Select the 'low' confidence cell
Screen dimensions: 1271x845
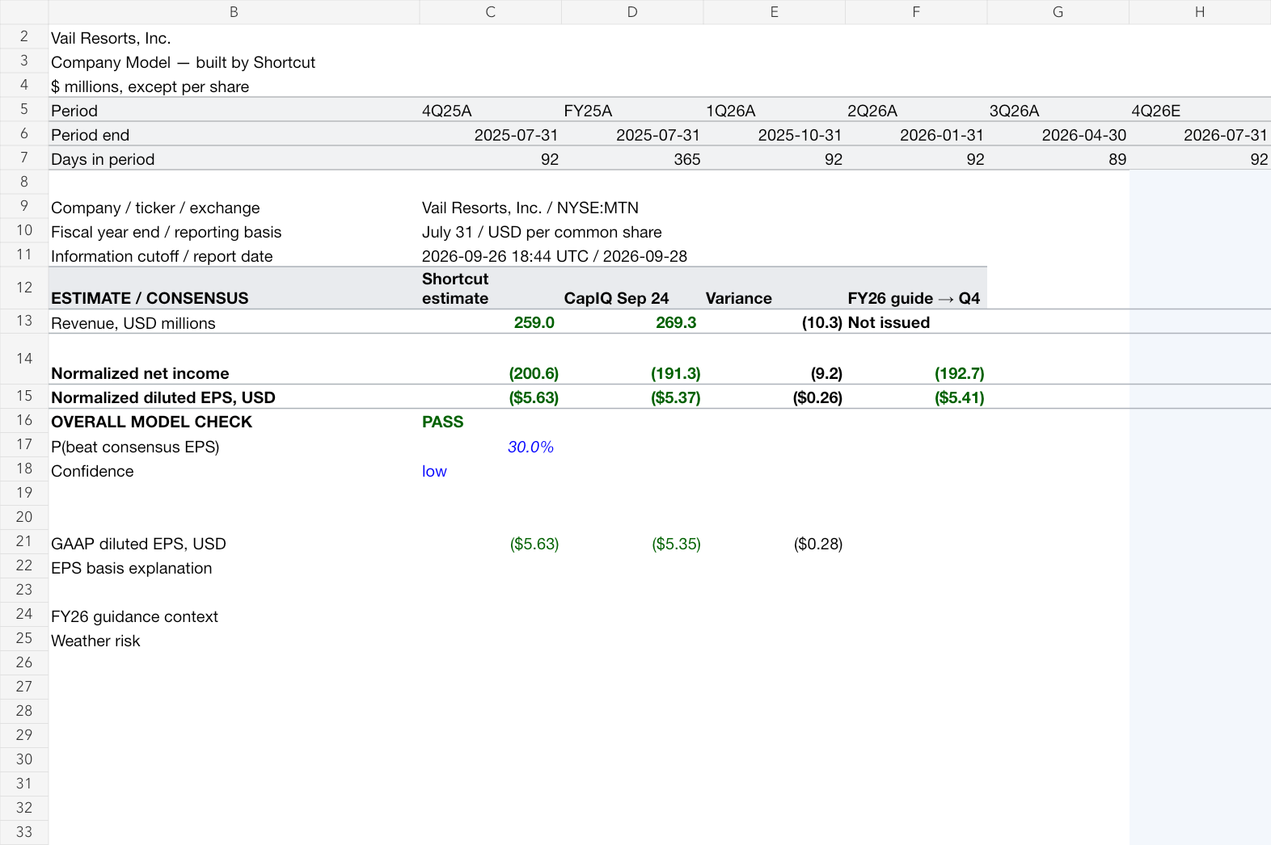click(490, 471)
